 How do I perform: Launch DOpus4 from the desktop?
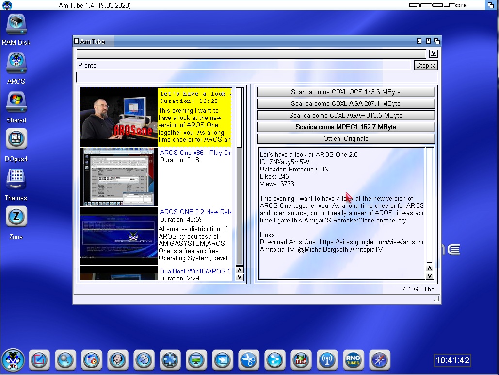coord(16,139)
